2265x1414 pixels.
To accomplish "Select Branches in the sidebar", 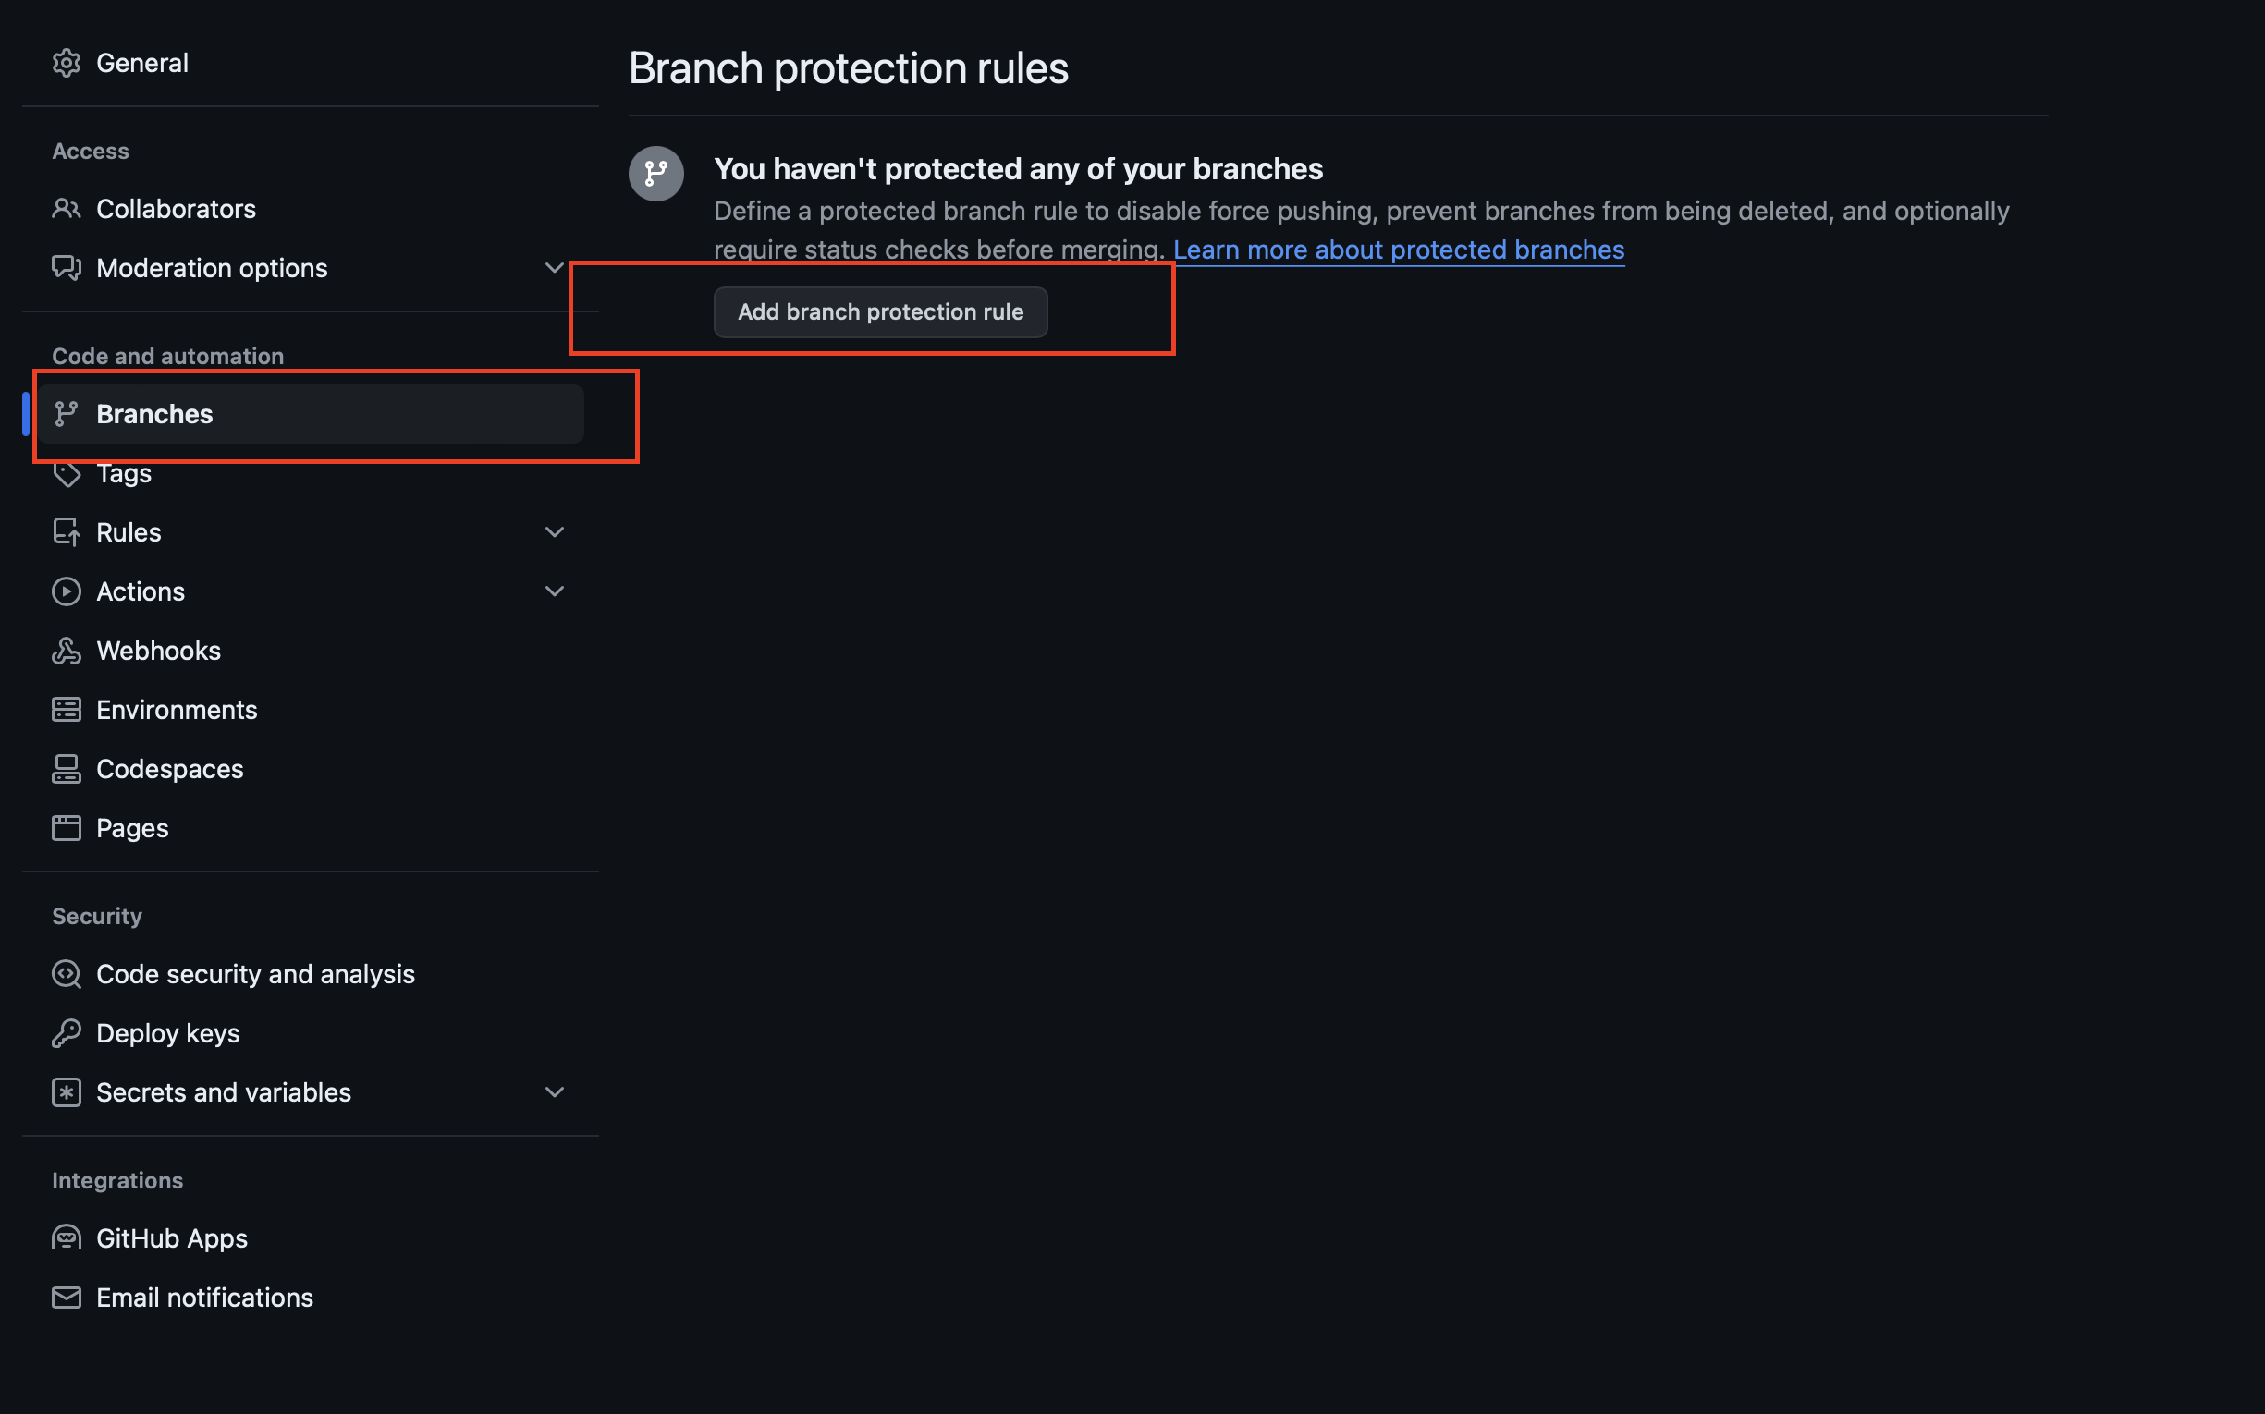I will point(154,414).
